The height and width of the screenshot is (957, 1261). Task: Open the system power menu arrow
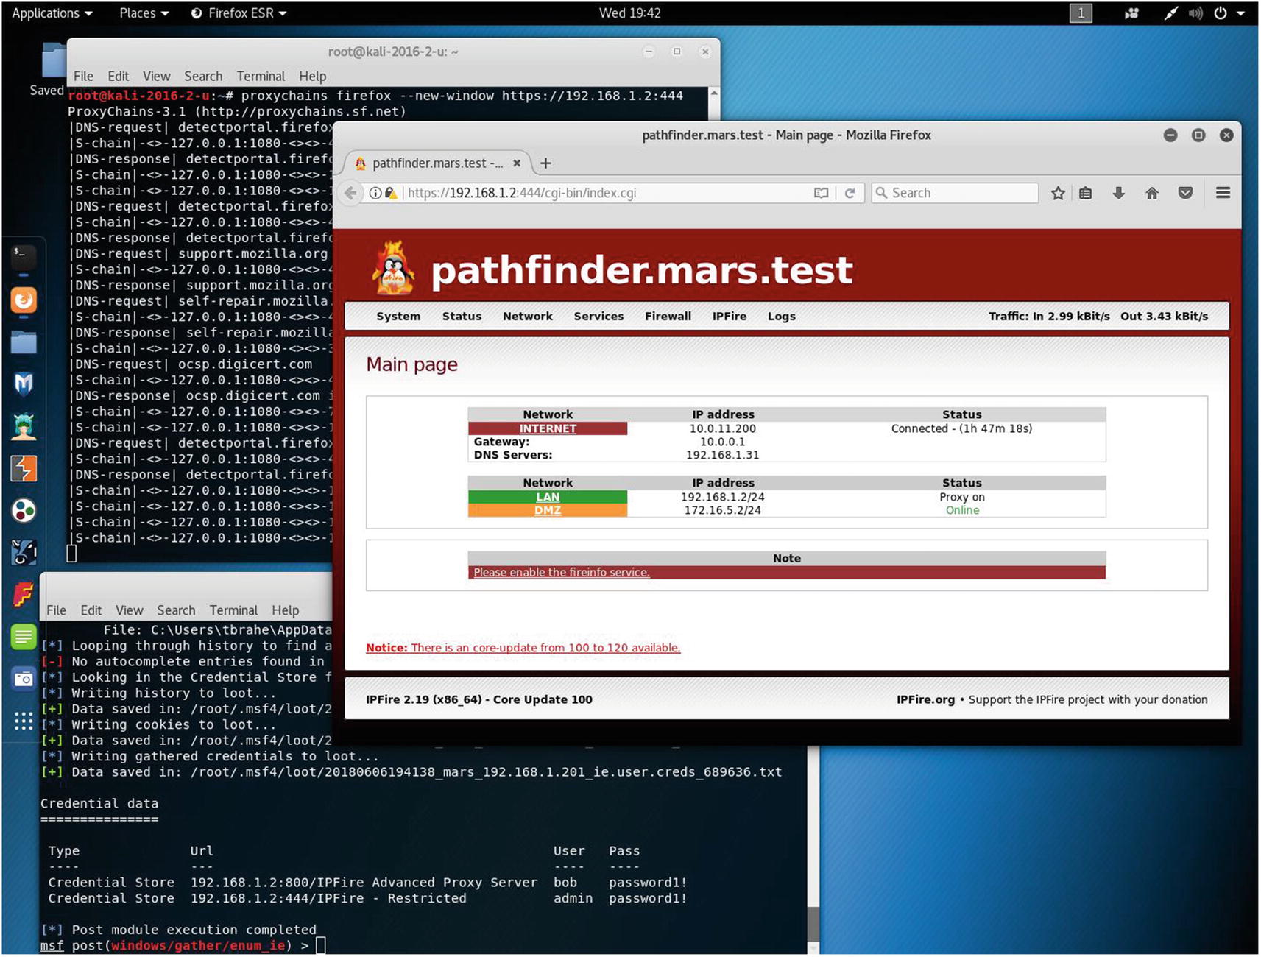(1240, 13)
